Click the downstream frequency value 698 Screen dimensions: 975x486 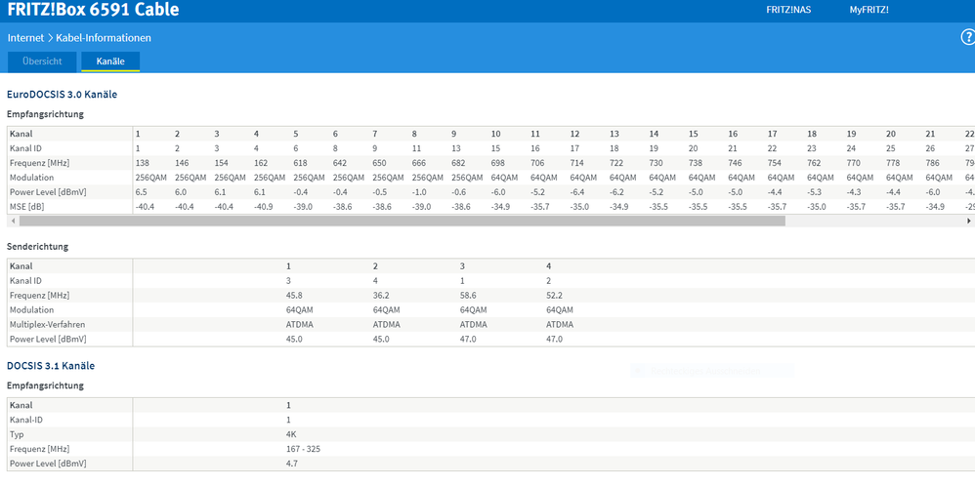pos(498,163)
